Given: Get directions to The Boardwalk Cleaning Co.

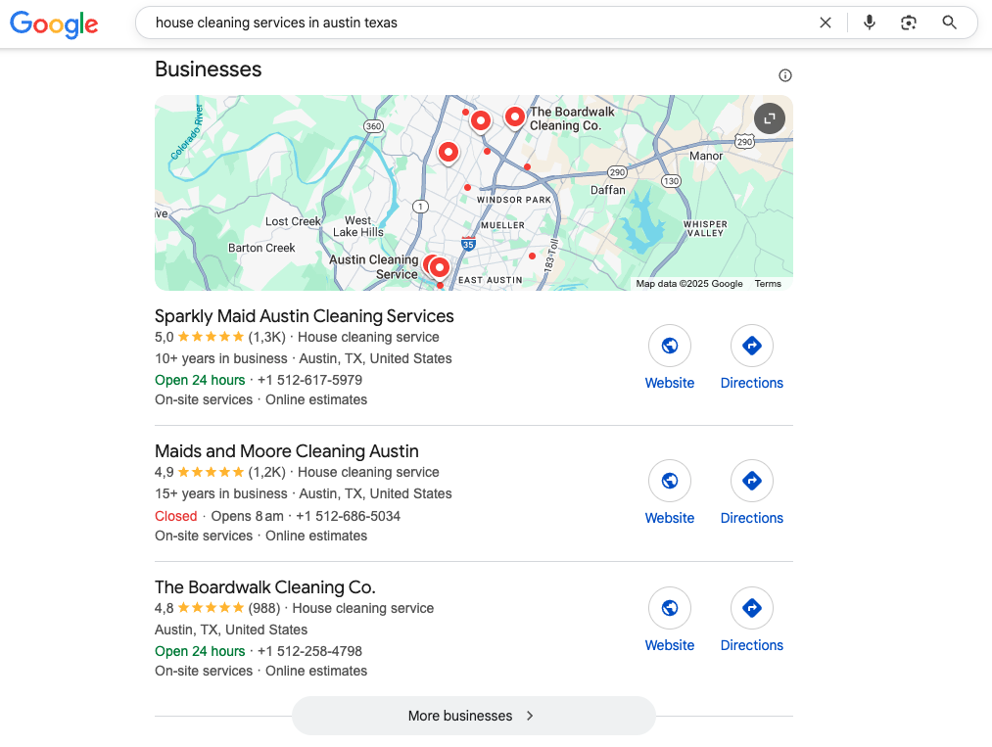Looking at the screenshot, I should [752, 608].
